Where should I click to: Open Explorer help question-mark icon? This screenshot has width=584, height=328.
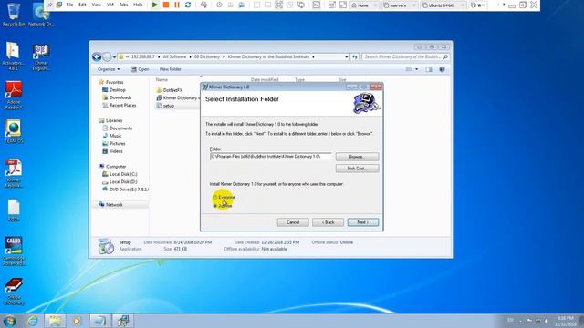point(442,69)
